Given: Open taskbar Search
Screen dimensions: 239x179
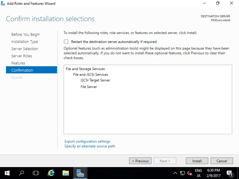Looking at the screenshot, I should [22, 173].
